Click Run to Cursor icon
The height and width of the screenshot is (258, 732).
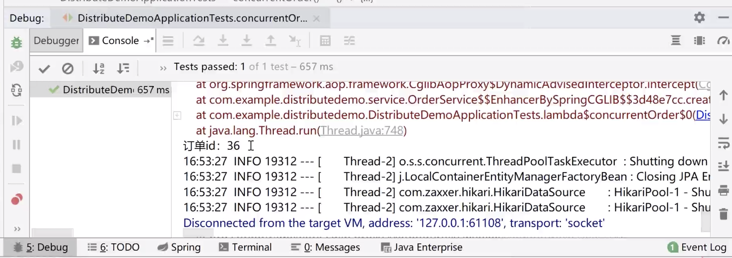[x=295, y=41]
